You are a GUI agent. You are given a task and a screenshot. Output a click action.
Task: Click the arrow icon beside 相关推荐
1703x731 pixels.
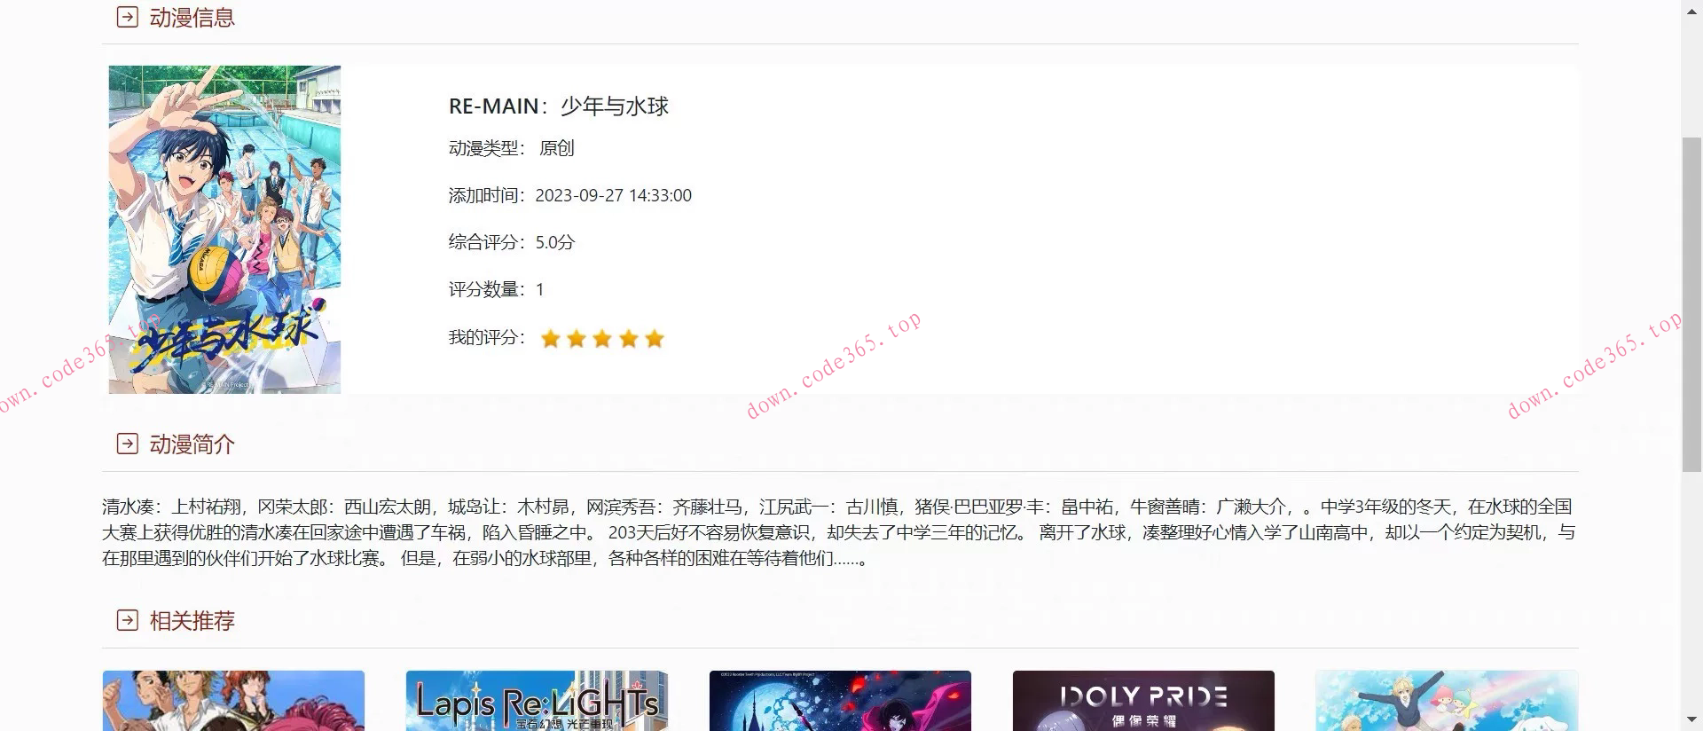[128, 620]
